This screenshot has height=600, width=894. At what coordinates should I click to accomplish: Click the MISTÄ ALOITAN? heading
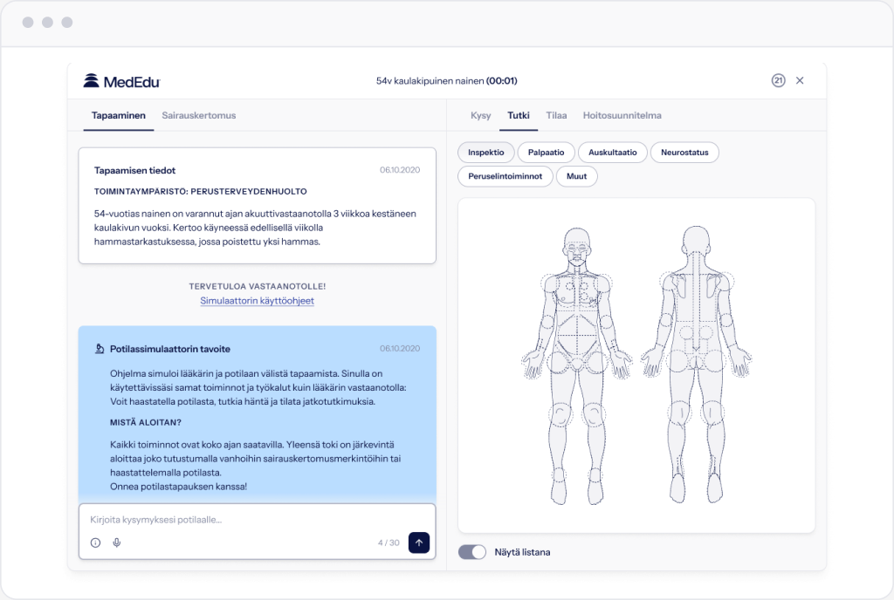pyautogui.click(x=146, y=422)
